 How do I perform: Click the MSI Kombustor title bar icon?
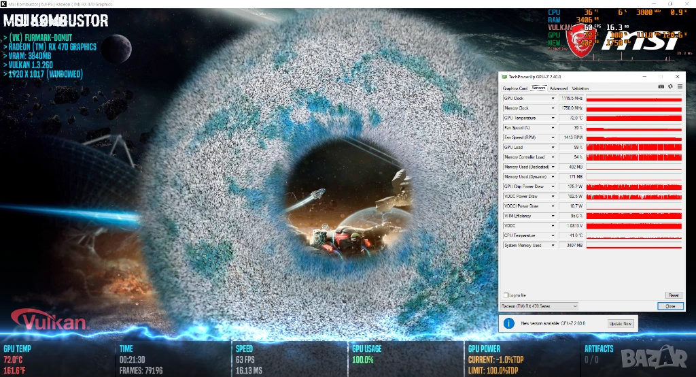(4, 4)
